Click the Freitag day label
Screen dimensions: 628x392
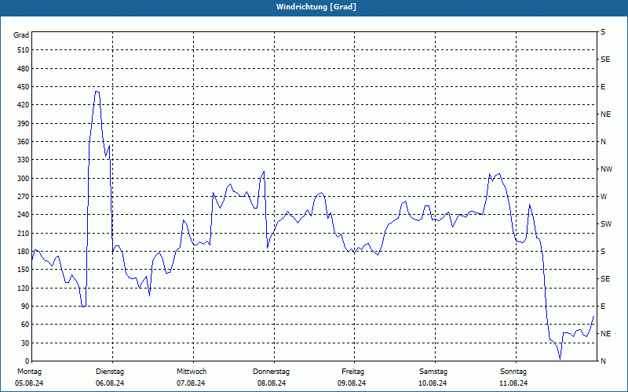[352, 372]
